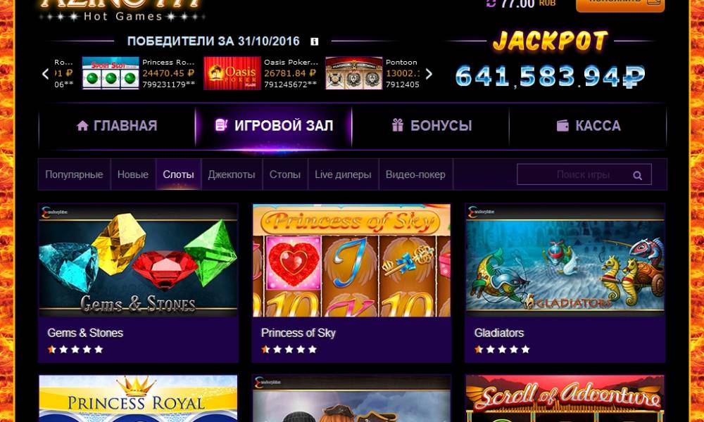Select the Джекпоты category
704x422 pixels.
point(232,174)
